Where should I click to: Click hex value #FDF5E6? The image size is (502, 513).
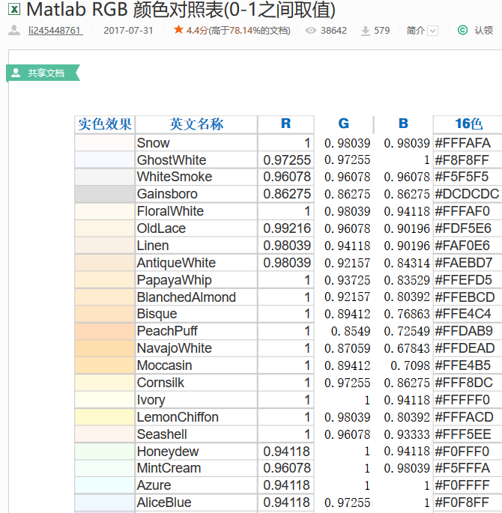[463, 228]
